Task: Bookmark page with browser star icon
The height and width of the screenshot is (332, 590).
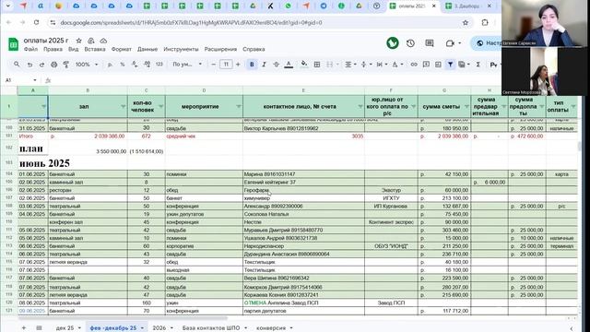Action: [466, 22]
